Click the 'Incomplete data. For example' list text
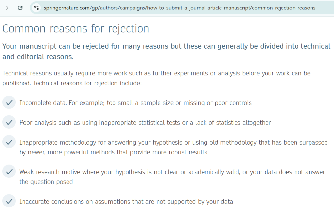 (x=135, y=103)
